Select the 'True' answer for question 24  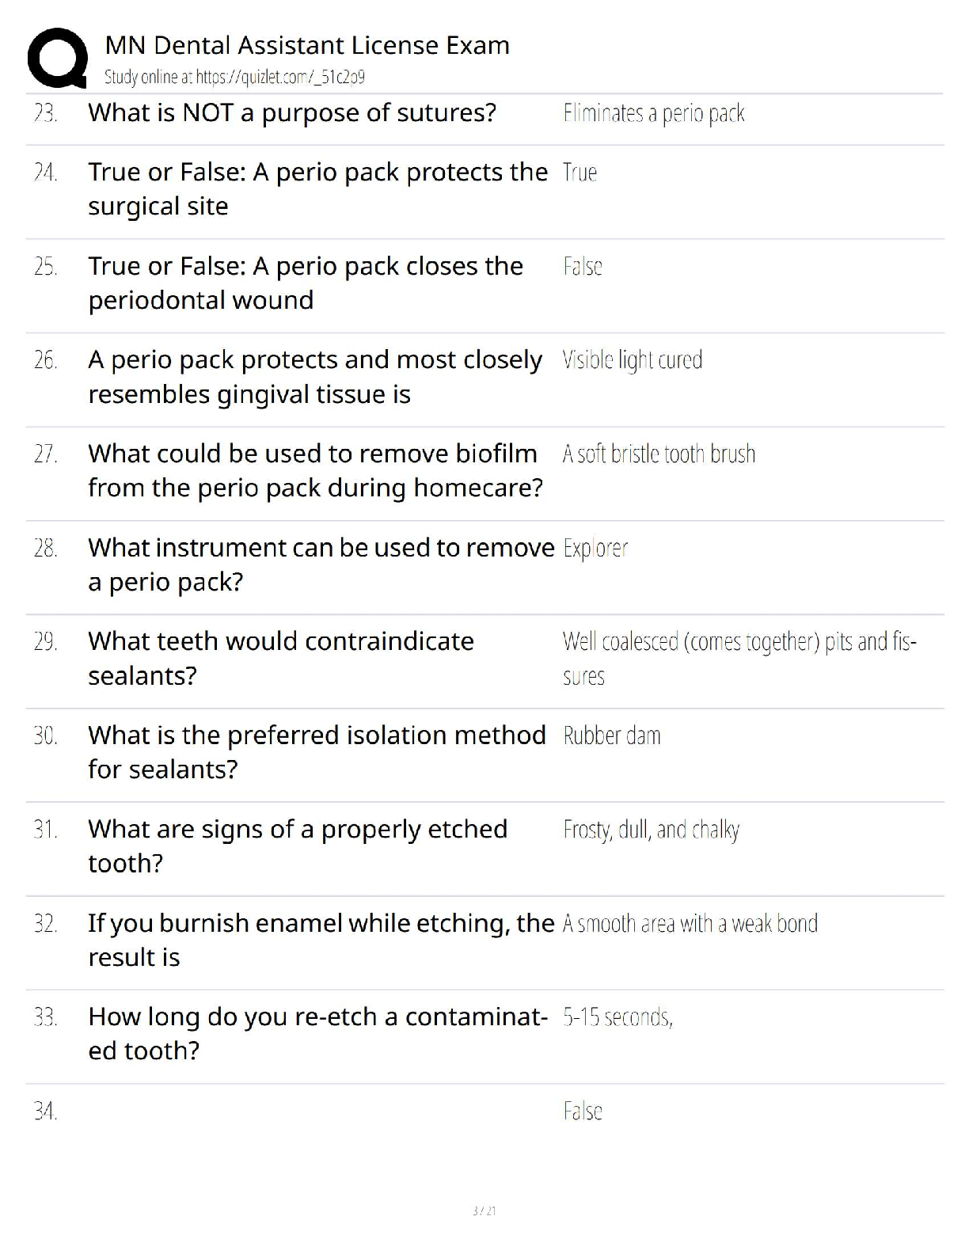click(579, 173)
